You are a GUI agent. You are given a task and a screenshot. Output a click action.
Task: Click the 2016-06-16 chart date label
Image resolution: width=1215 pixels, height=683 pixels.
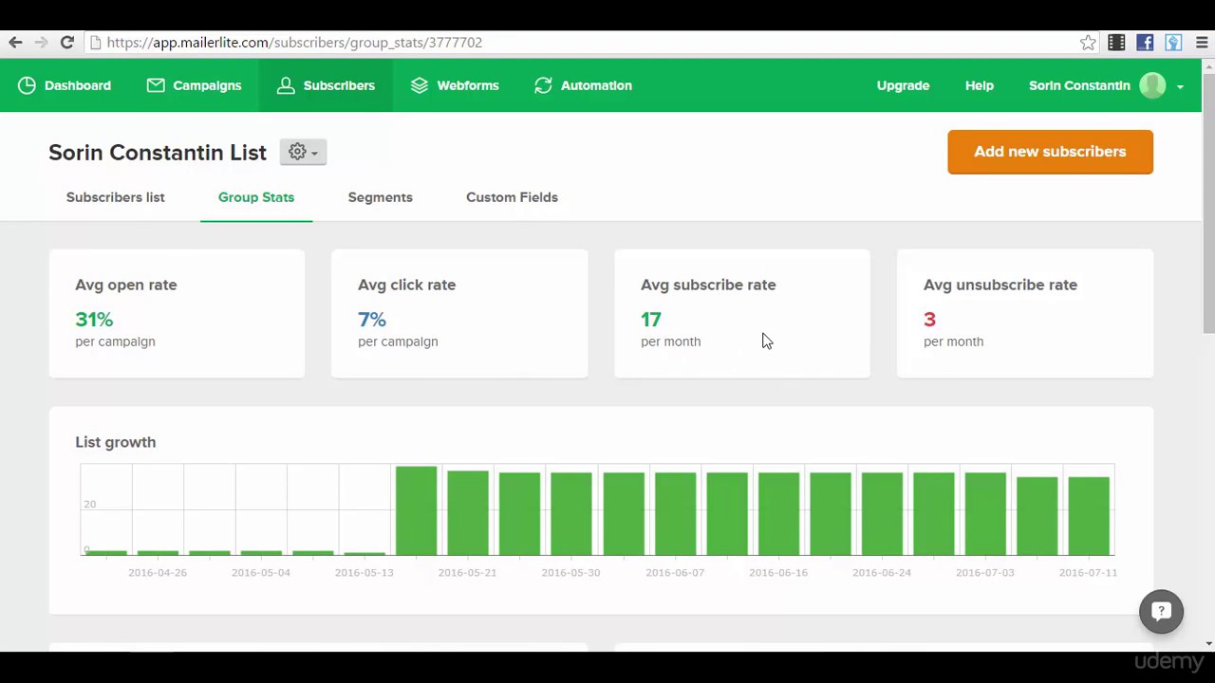pyautogui.click(x=778, y=573)
